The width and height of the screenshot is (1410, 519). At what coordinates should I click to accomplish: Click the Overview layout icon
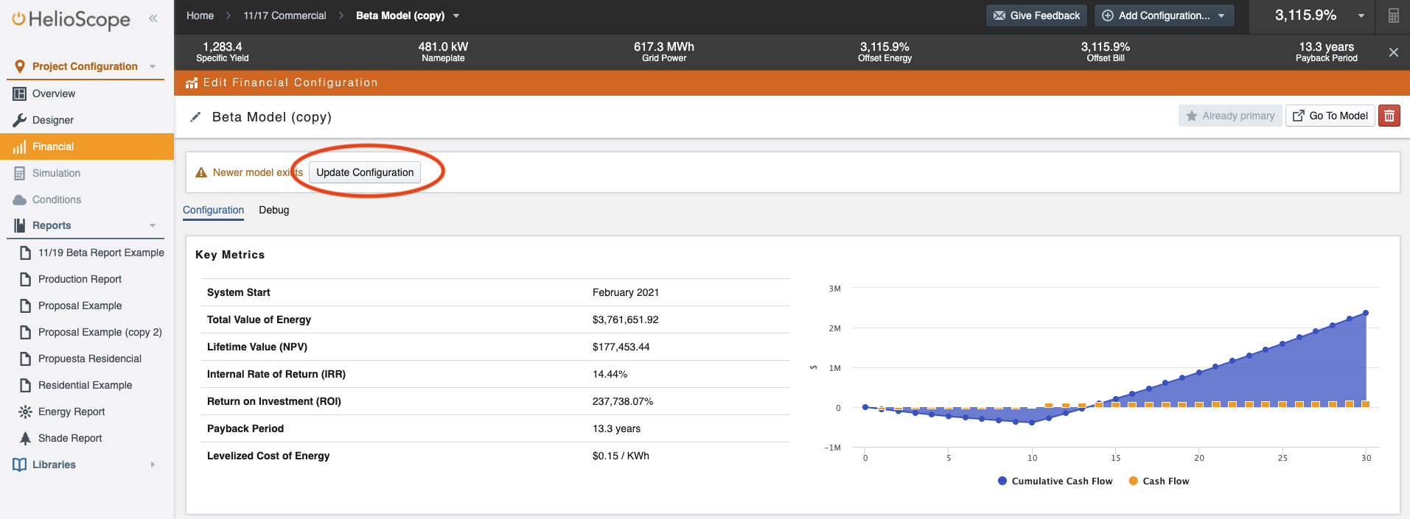tap(20, 93)
